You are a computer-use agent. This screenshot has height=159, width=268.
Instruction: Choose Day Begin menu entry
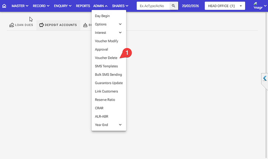coord(102,16)
